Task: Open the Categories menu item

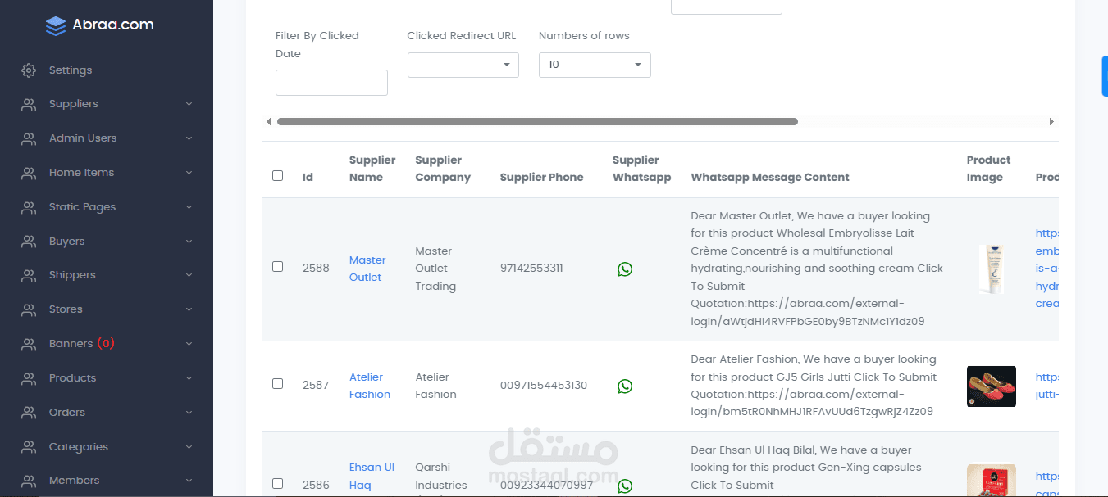Action: pyautogui.click(x=79, y=447)
